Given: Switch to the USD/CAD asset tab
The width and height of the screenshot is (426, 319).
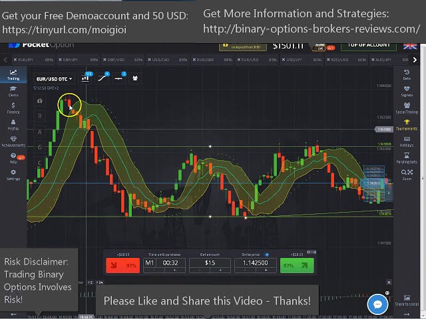Looking at the screenshot, I should (x=167, y=60).
